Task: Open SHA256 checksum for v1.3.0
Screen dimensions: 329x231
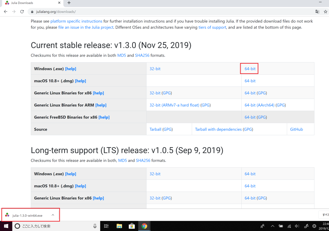Action: click(x=142, y=55)
